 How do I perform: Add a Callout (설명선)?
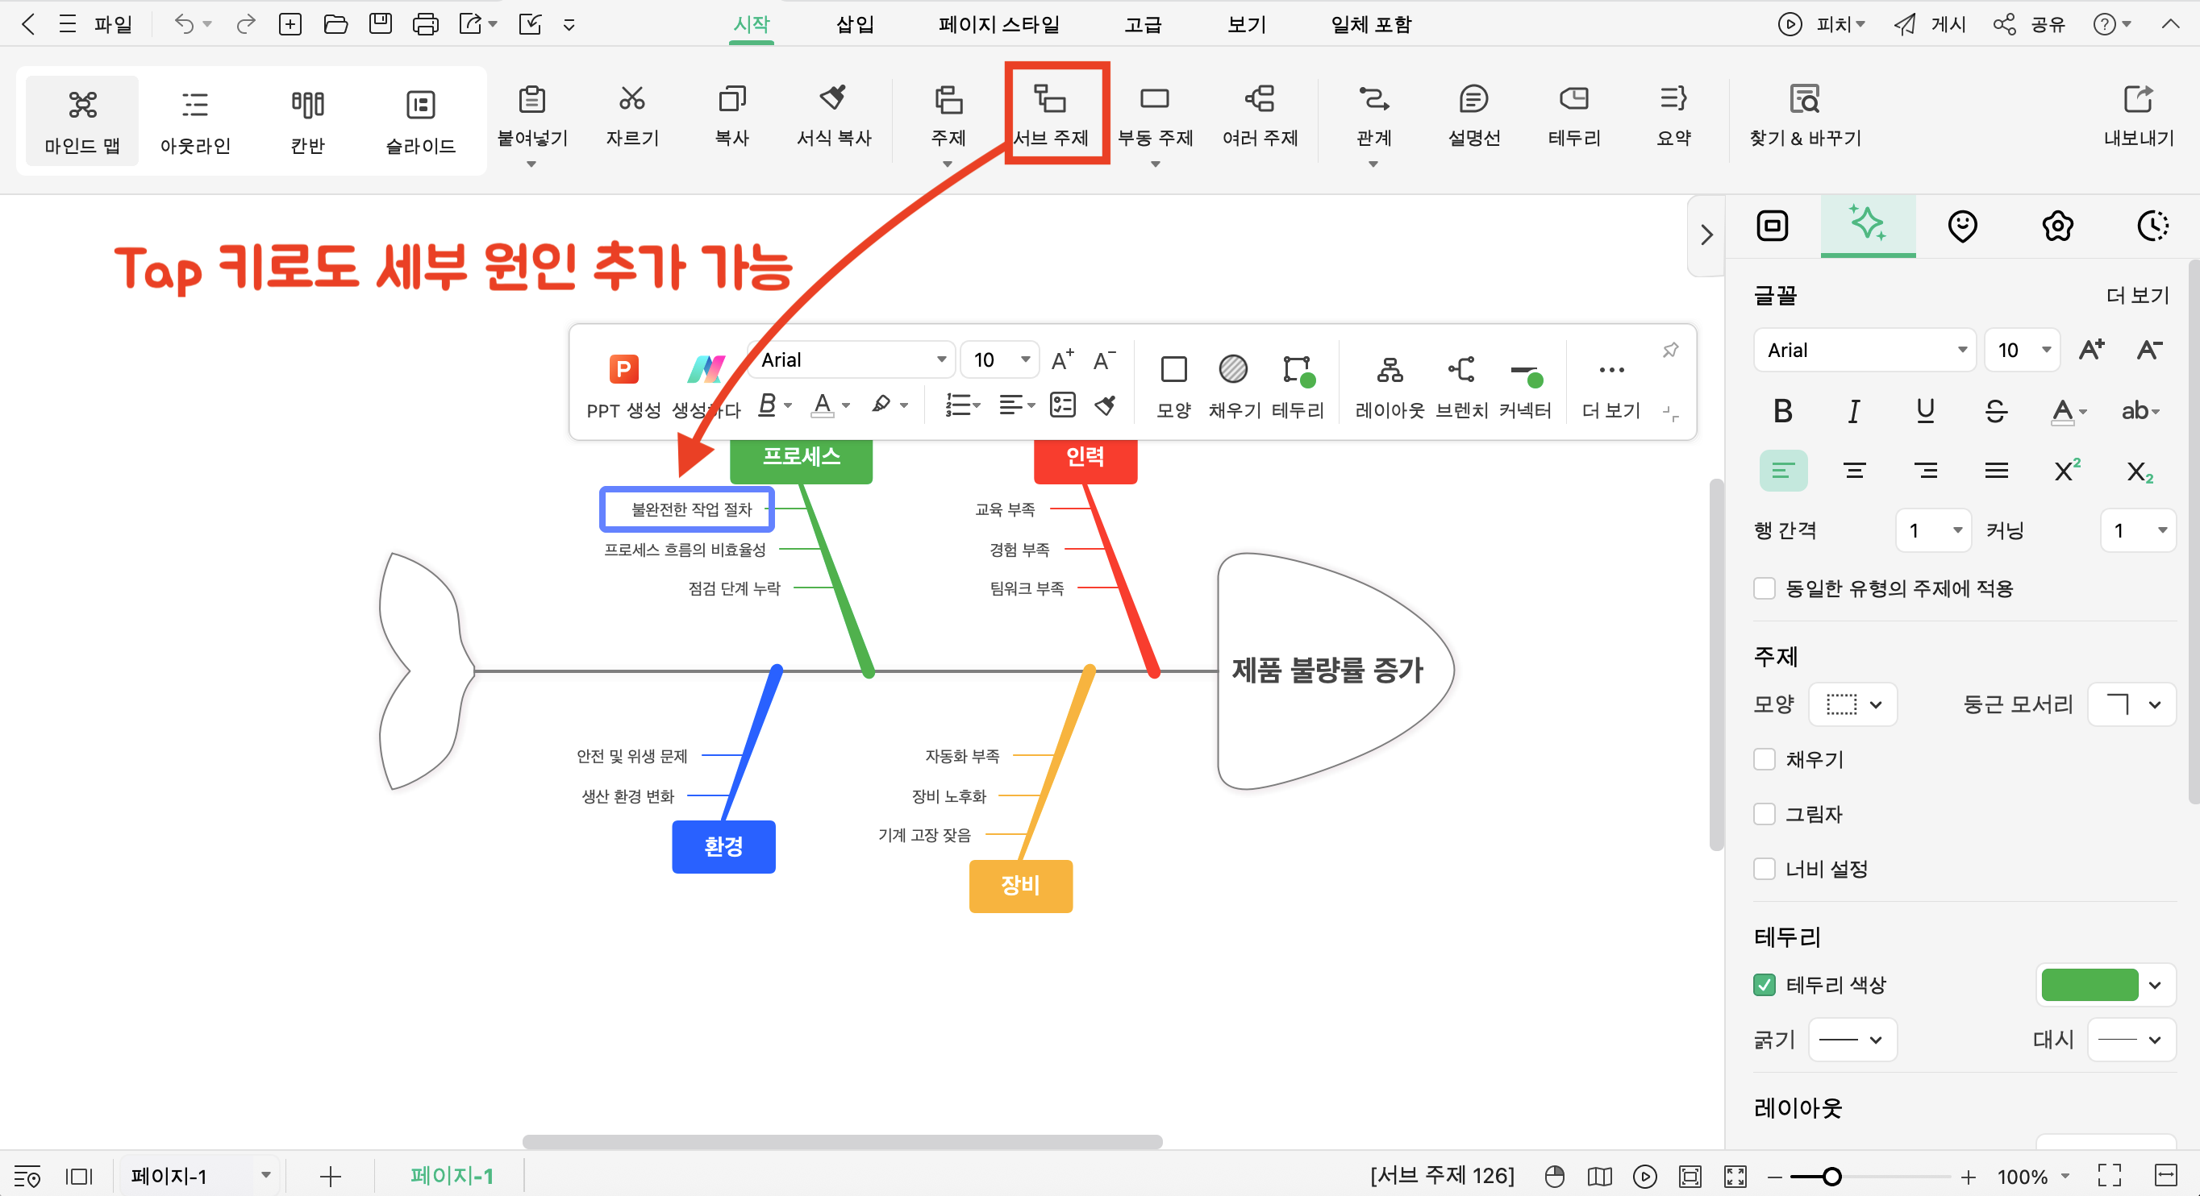1474,116
